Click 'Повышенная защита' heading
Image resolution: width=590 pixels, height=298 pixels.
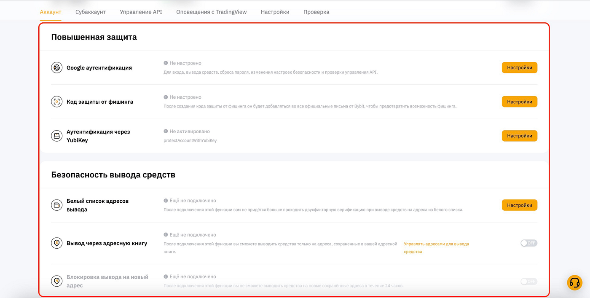94,37
